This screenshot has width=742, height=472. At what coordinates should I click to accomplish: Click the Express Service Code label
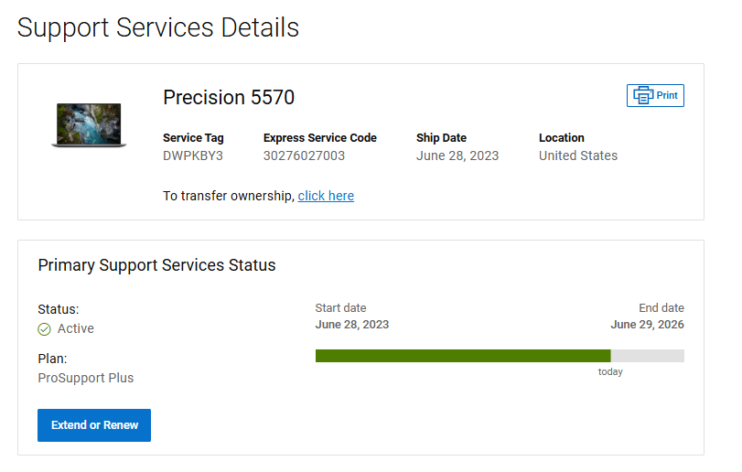(x=320, y=138)
